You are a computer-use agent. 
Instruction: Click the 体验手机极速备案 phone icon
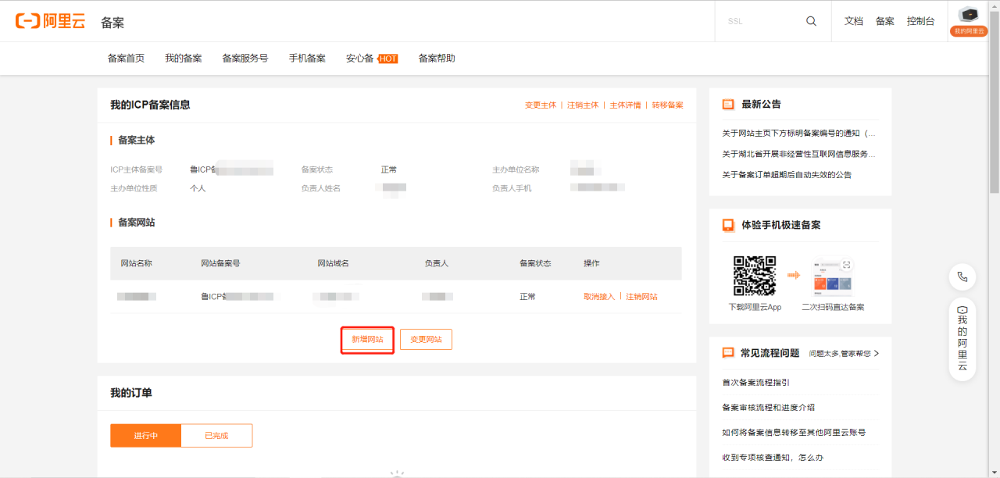[x=729, y=225]
